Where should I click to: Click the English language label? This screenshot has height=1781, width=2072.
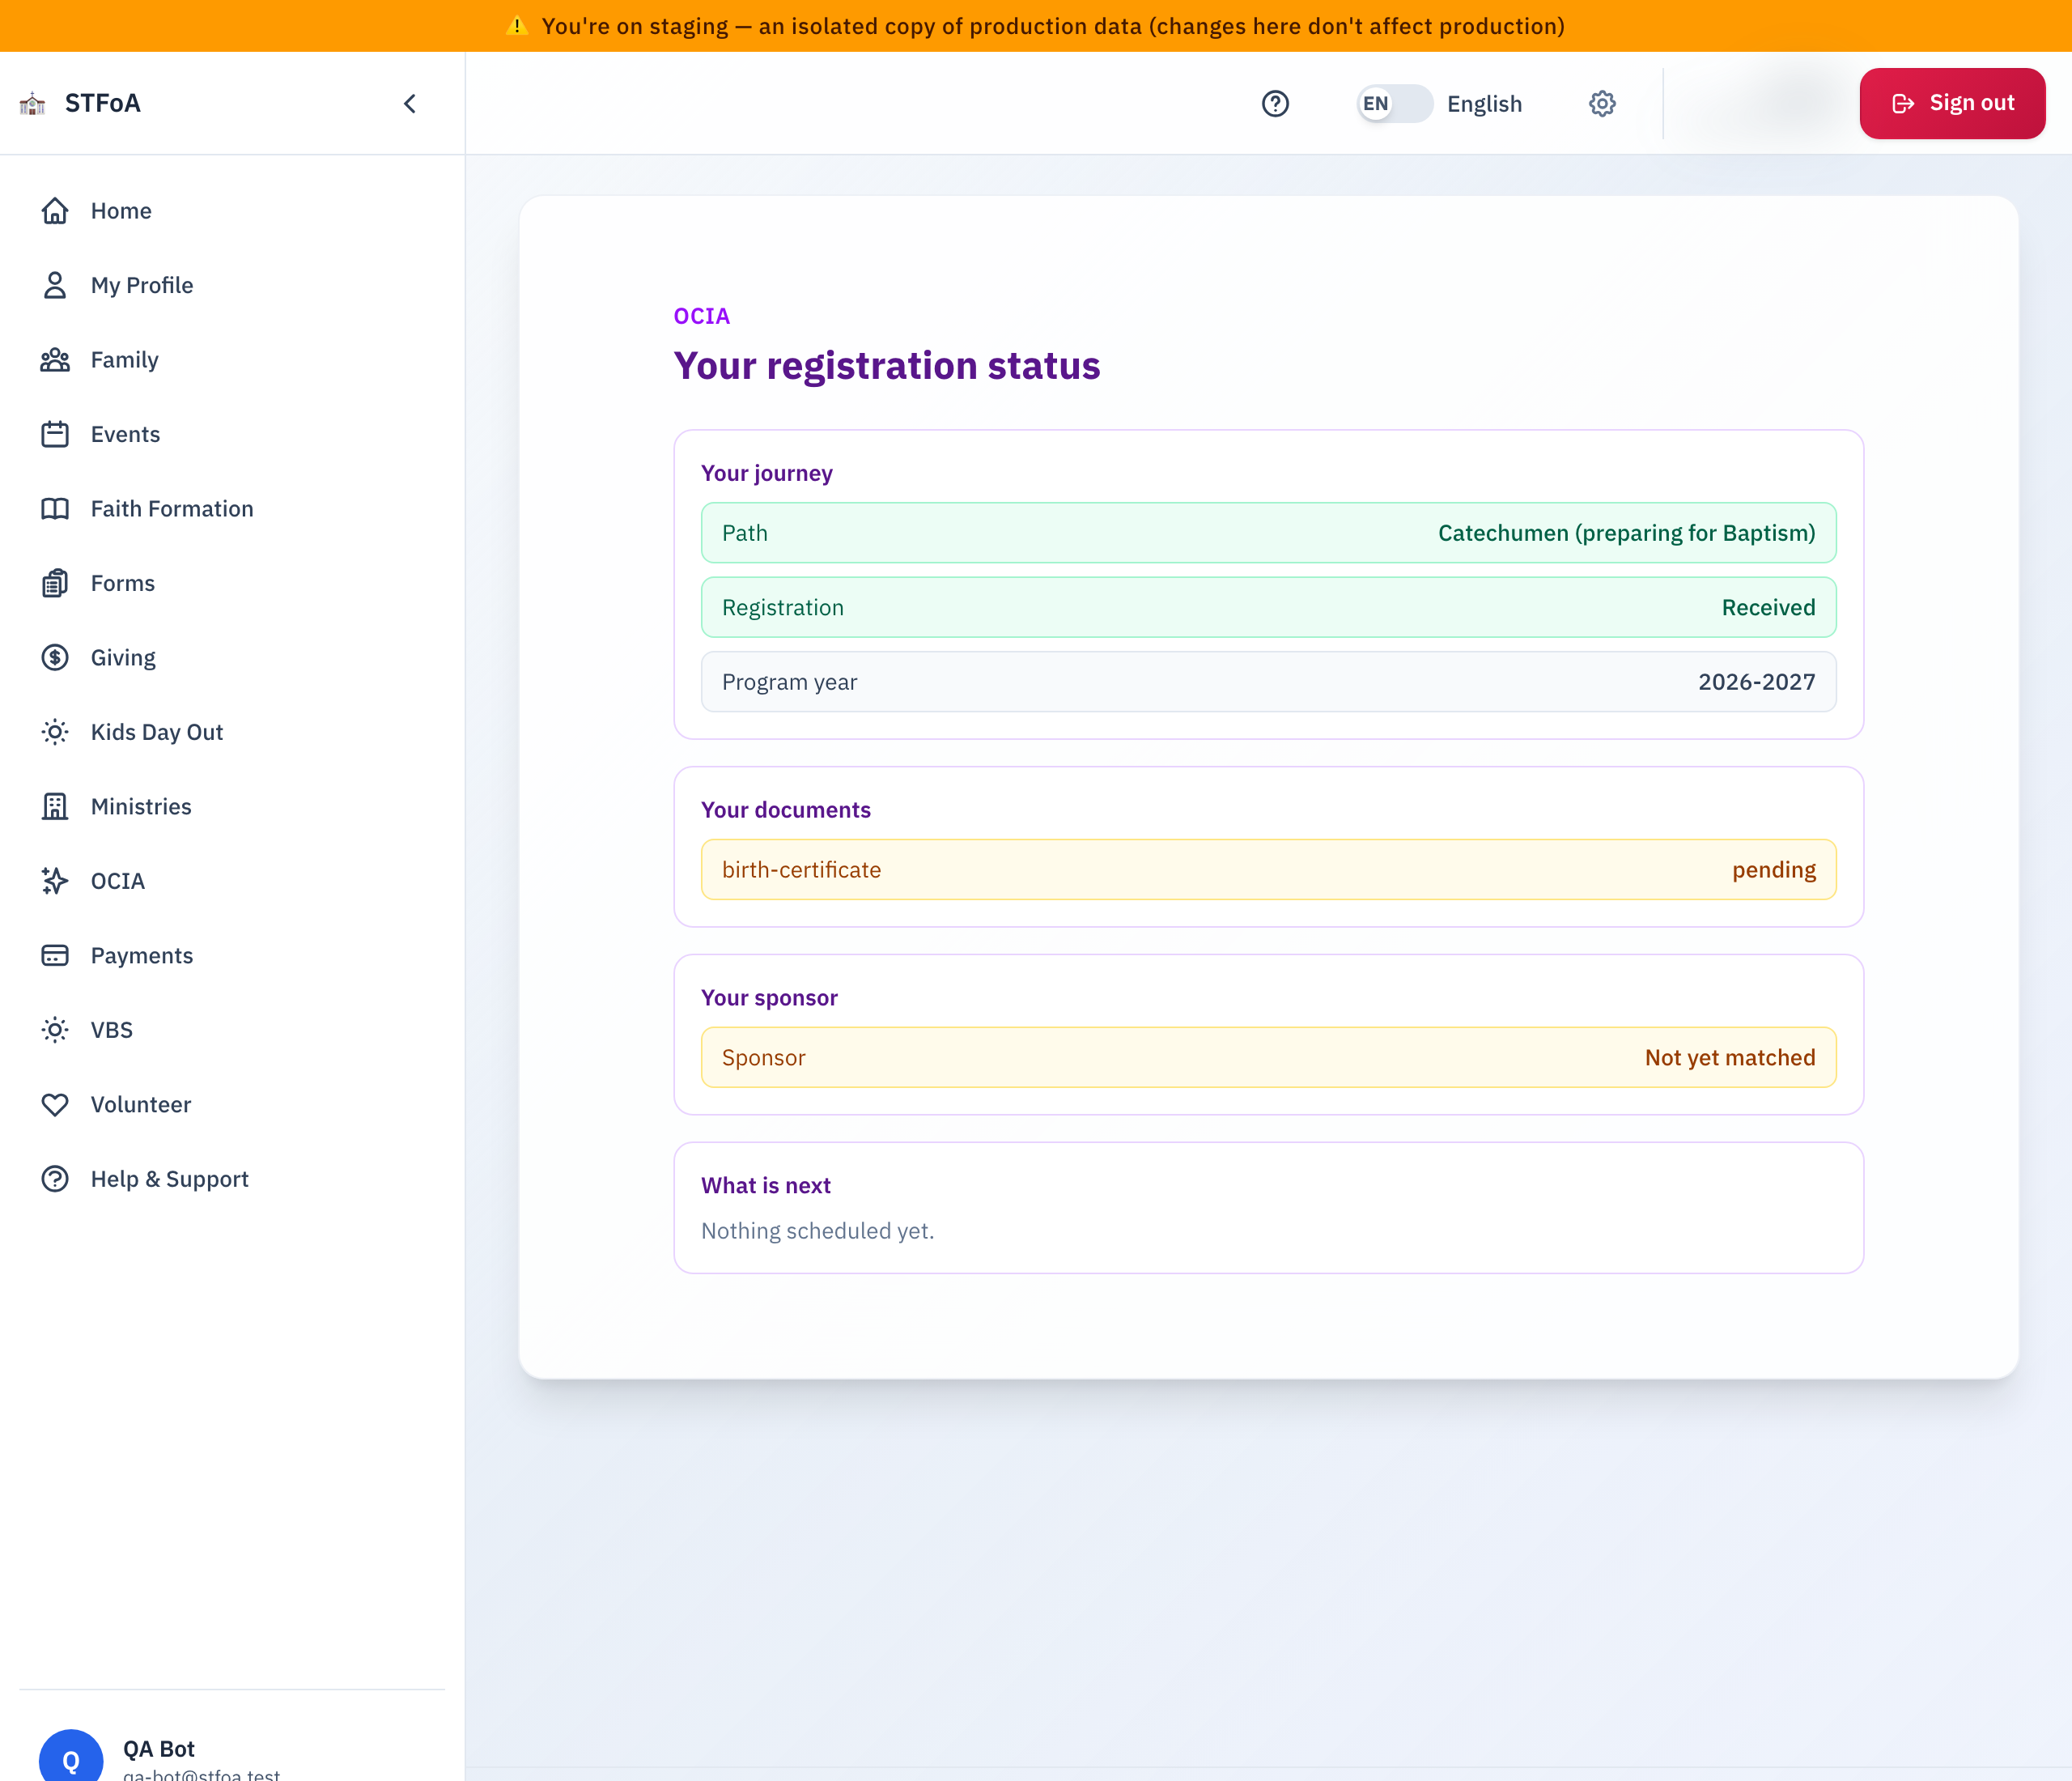(1484, 104)
